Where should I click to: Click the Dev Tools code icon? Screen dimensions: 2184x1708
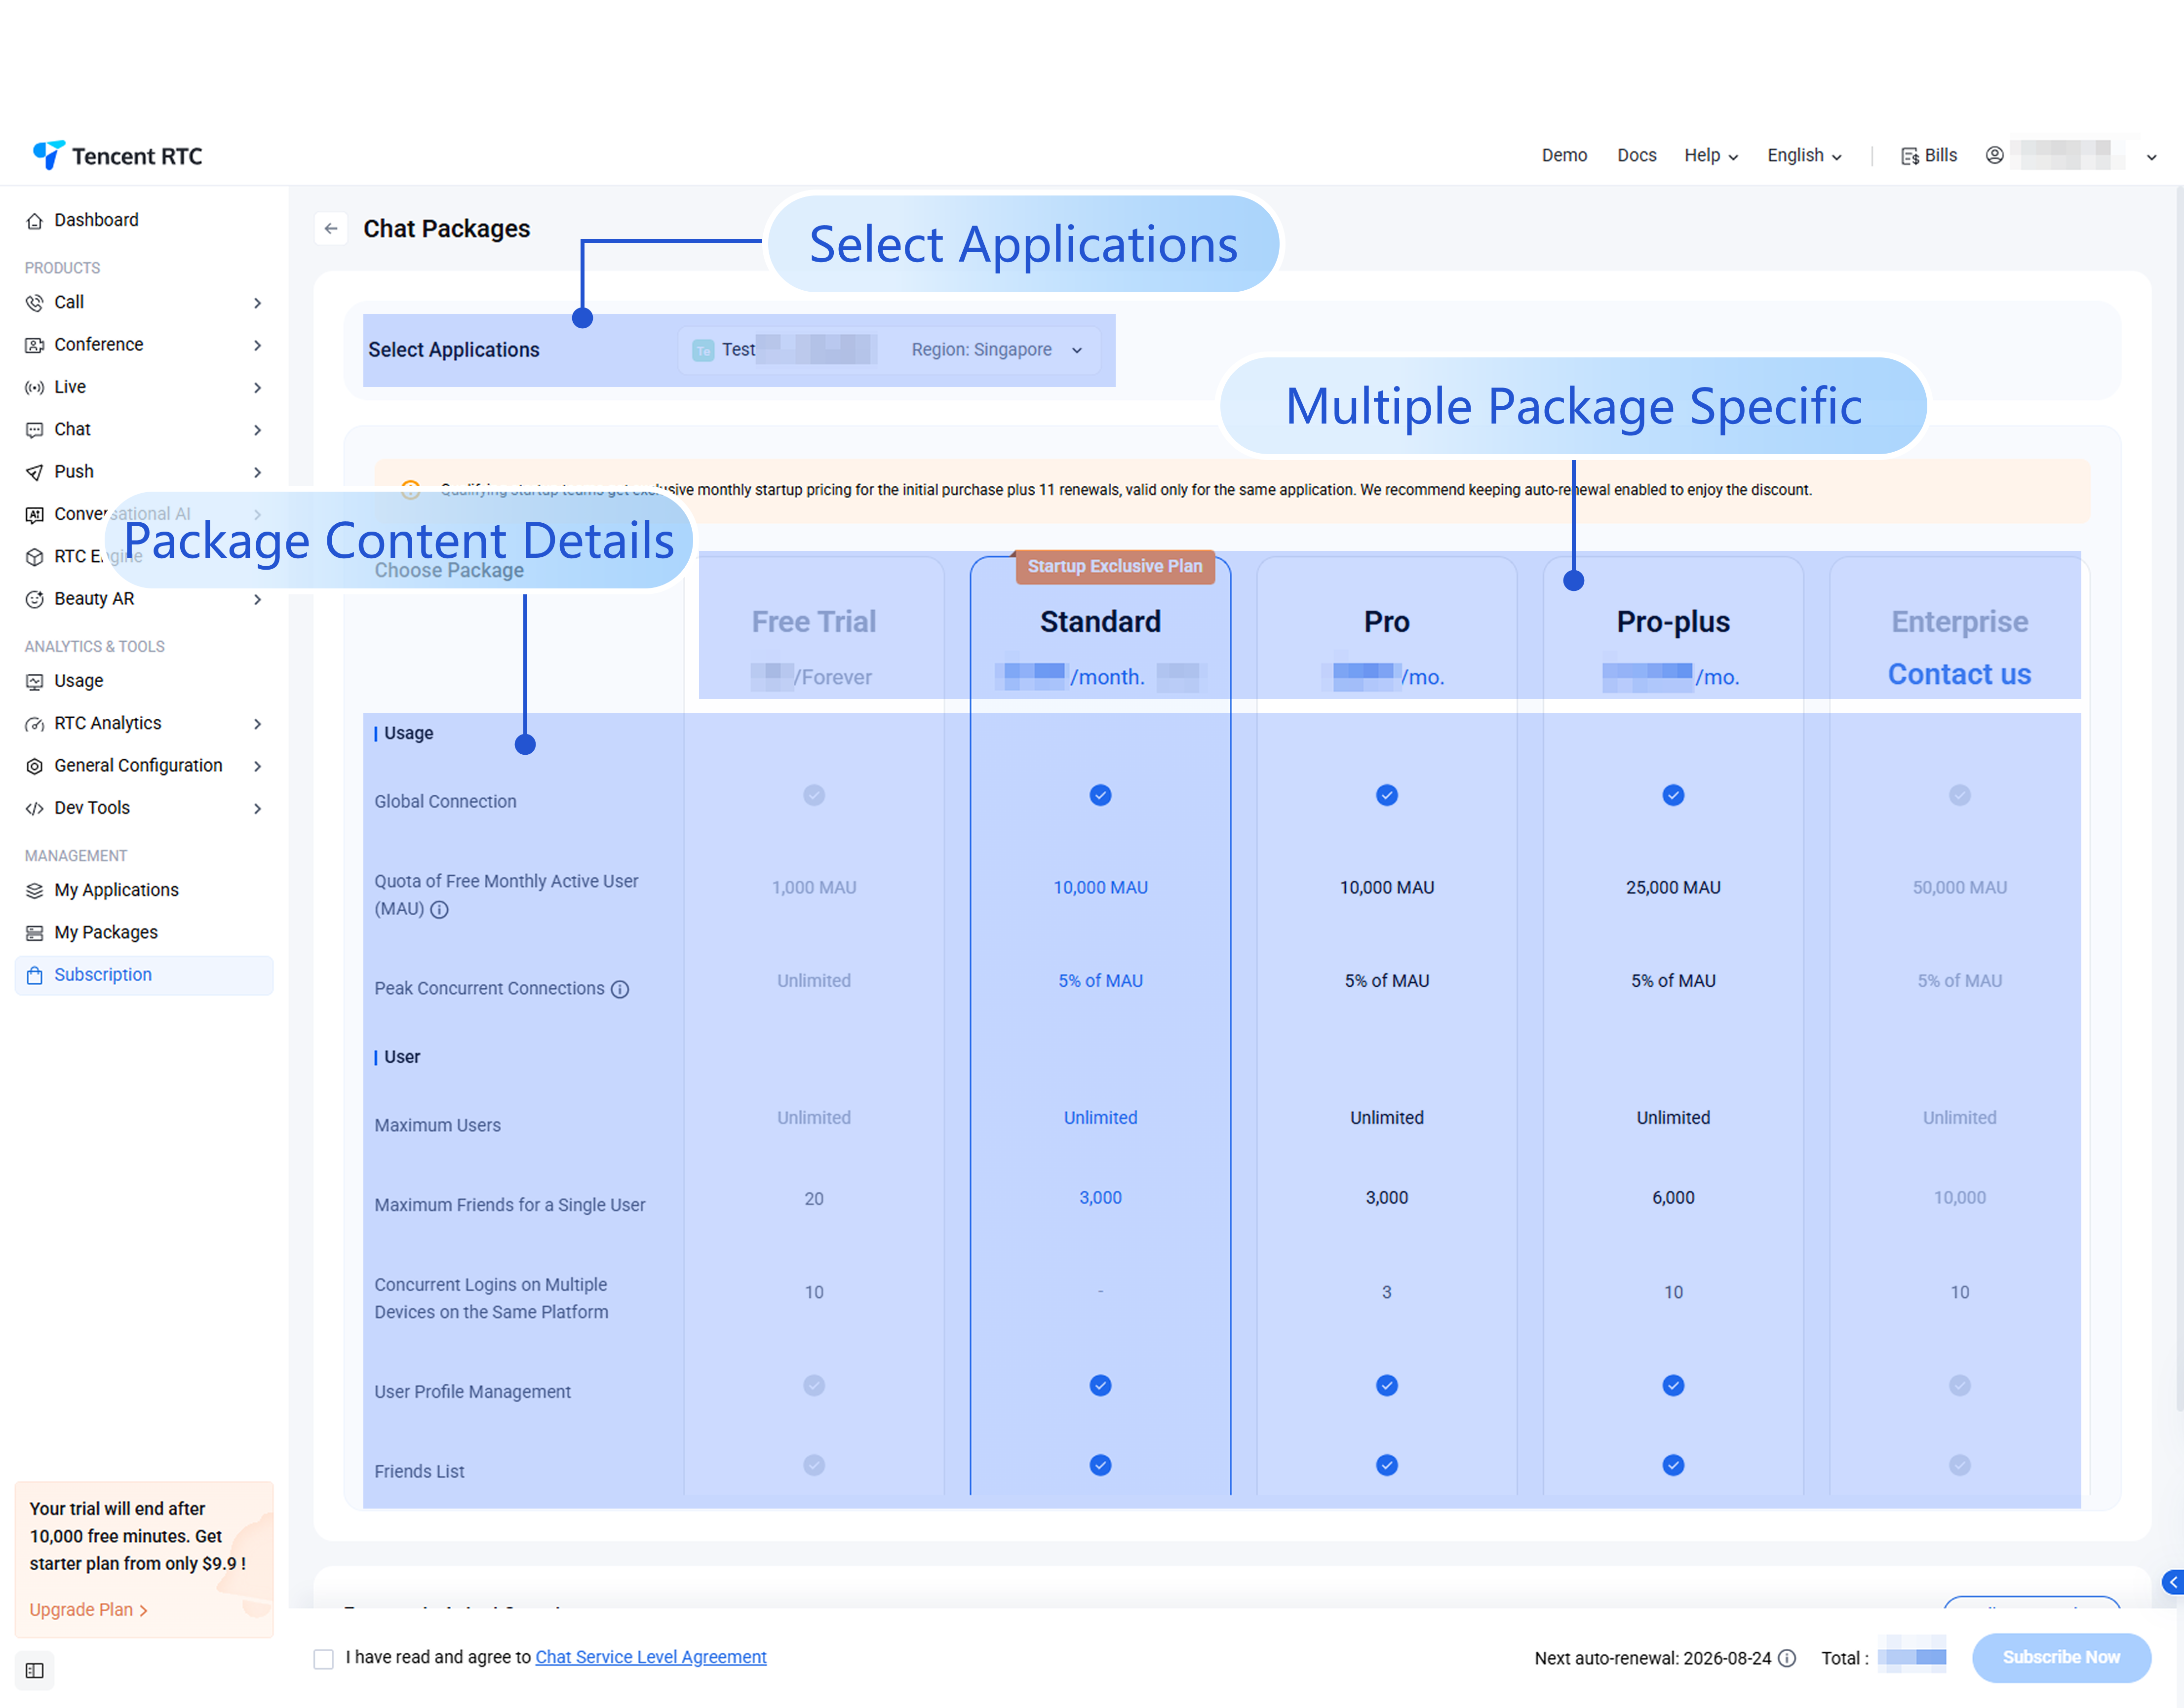coord(35,809)
